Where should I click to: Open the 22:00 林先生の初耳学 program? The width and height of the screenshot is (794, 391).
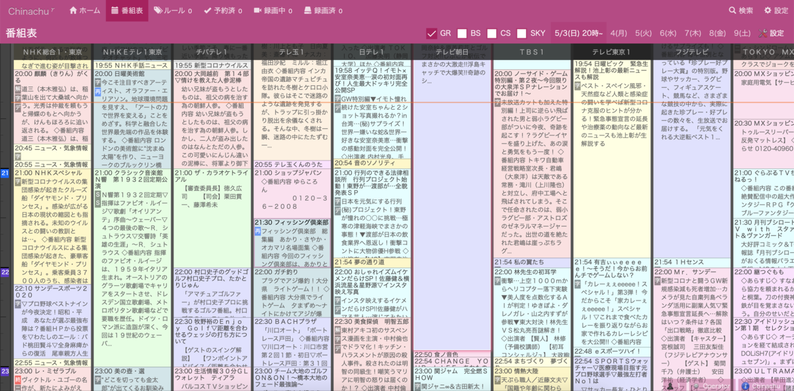[532, 312]
